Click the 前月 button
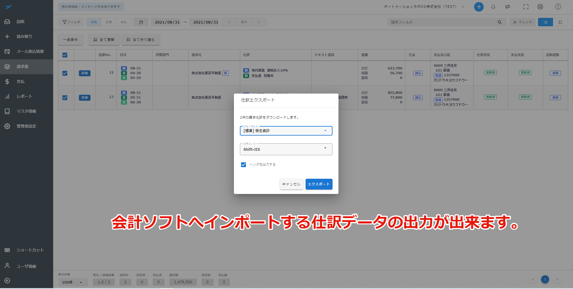Screen dimensions: 573x289 click(x=244, y=22)
